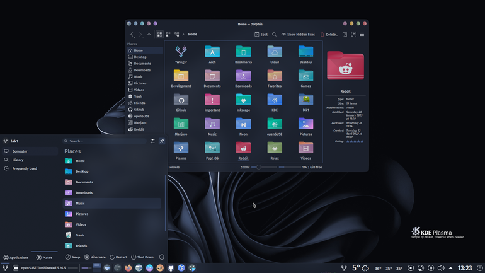Viewport: 485px width, 273px height.
Task: Open Friends in launcher Places list
Action: pyautogui.click(x=112, y=246)
